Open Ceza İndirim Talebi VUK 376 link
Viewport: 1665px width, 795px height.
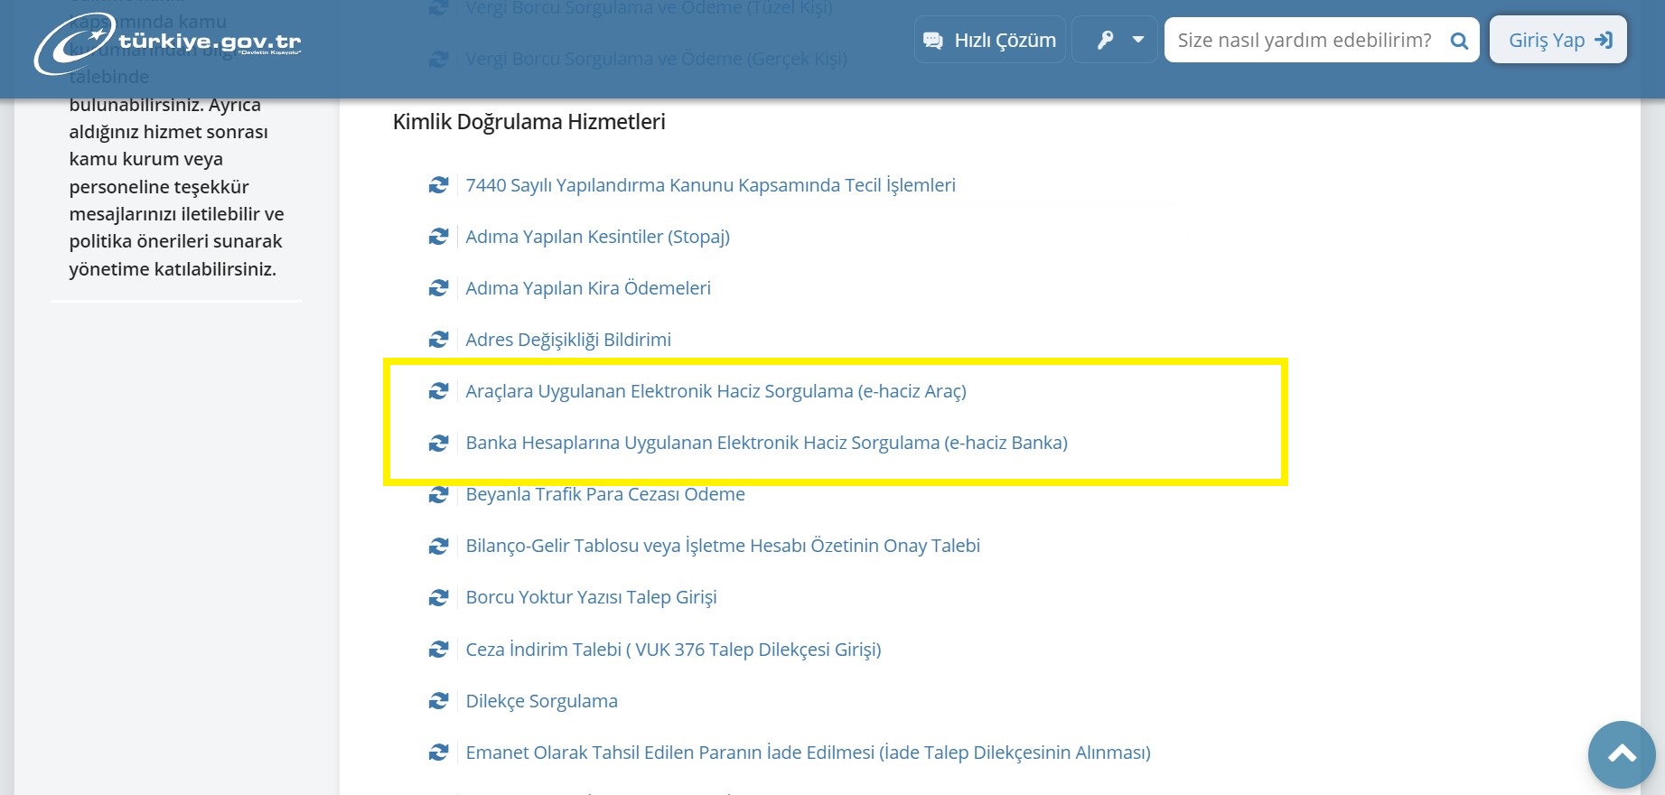[x=673, y=650]
